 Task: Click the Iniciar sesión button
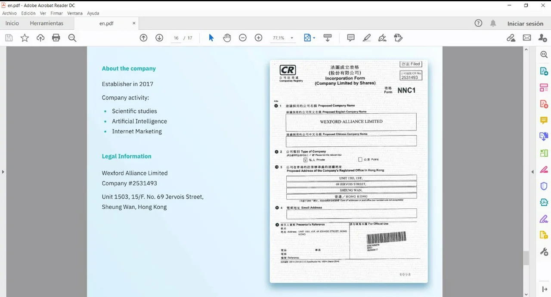(x=525, y=24)
